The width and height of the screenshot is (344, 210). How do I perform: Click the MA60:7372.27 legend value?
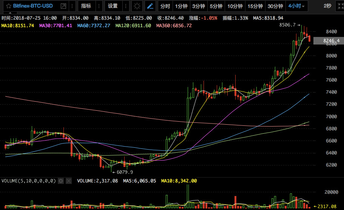94,25
